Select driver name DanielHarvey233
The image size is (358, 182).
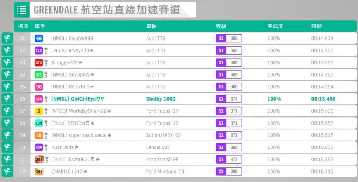pyautogui.click(x=70, y=50)
